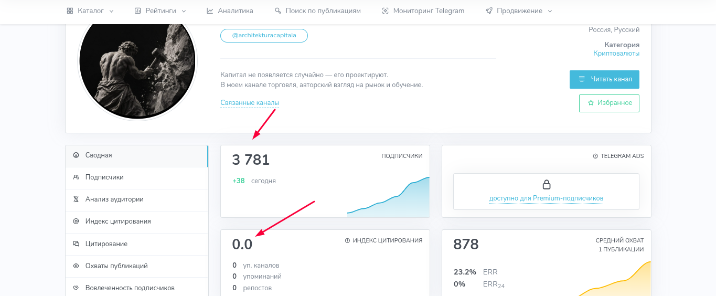Click the TELEGRAM ADS help icon
716x296 pixels.
(x=595, y=156)
